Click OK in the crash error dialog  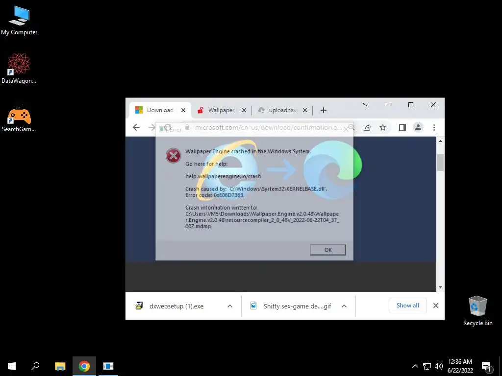328,250
